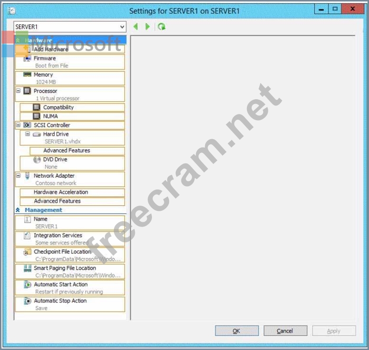Minimize the Settings window
This screenshot has height=350, width=369.
point(321,9)
